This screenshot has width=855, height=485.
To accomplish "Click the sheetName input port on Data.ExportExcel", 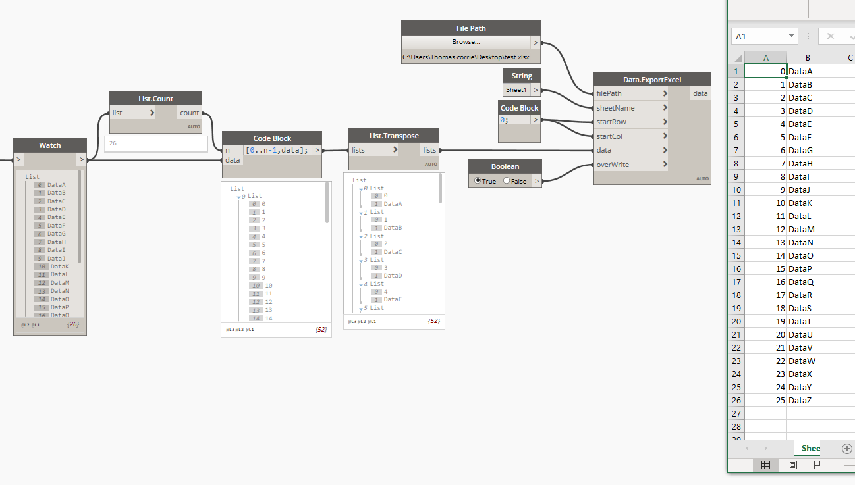I will [631, 108].
